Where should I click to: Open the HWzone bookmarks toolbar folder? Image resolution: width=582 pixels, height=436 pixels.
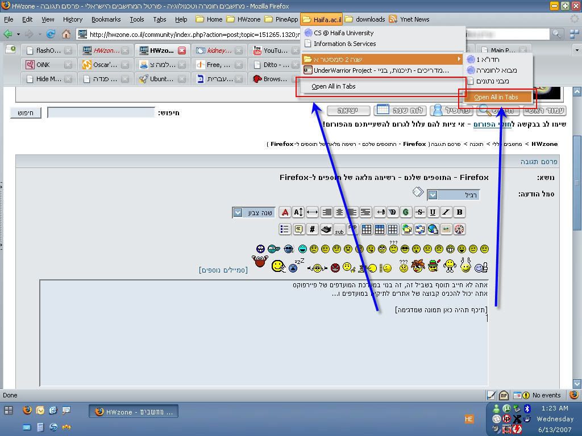tap(243, 19)
